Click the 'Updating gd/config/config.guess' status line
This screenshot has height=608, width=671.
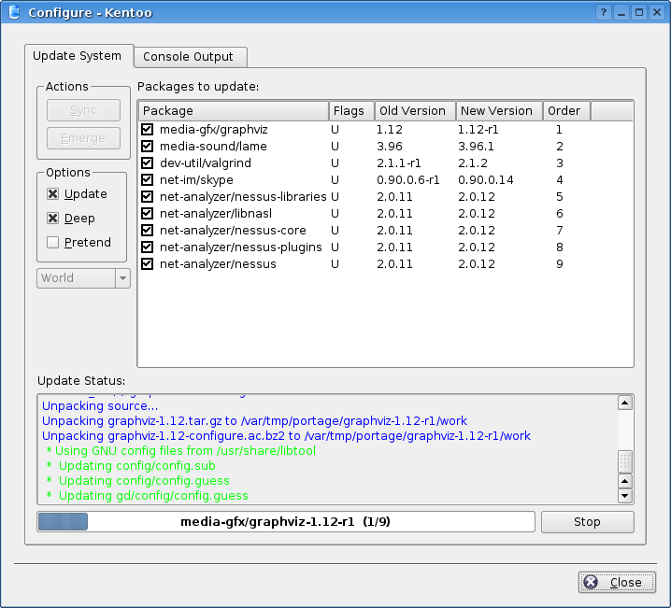(x=148, y=496)
